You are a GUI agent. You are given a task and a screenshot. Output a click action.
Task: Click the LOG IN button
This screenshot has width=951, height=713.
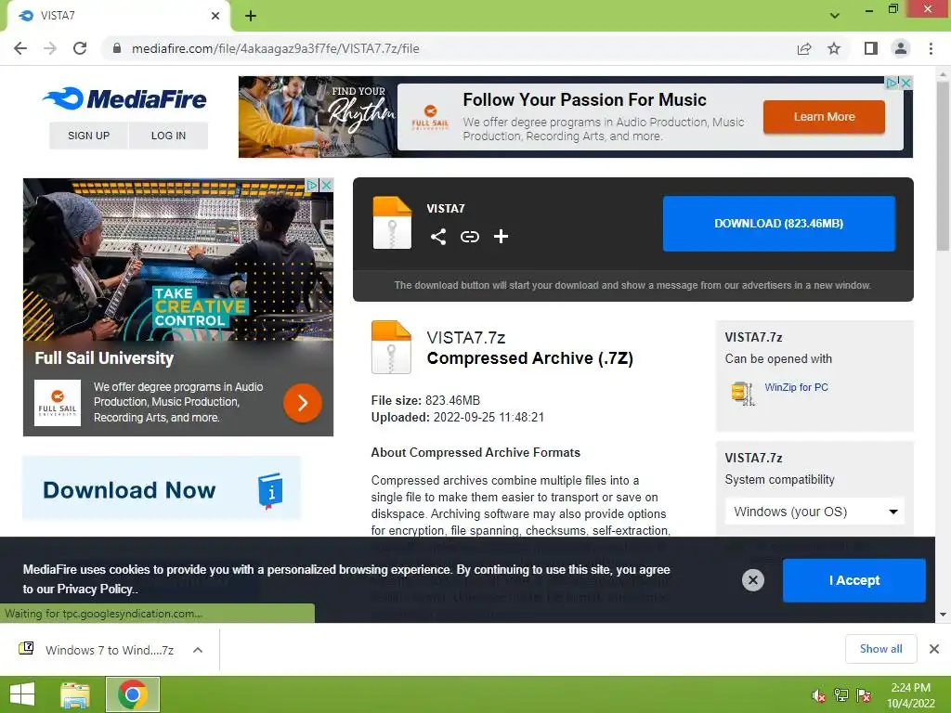coord(169,136)
